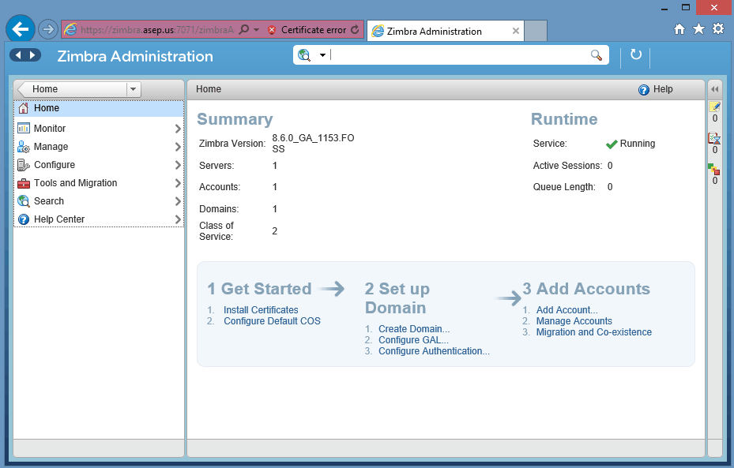734x468 pixels.
Task: Click Zimbra history back arrow
Action: [x=18, y=55]
